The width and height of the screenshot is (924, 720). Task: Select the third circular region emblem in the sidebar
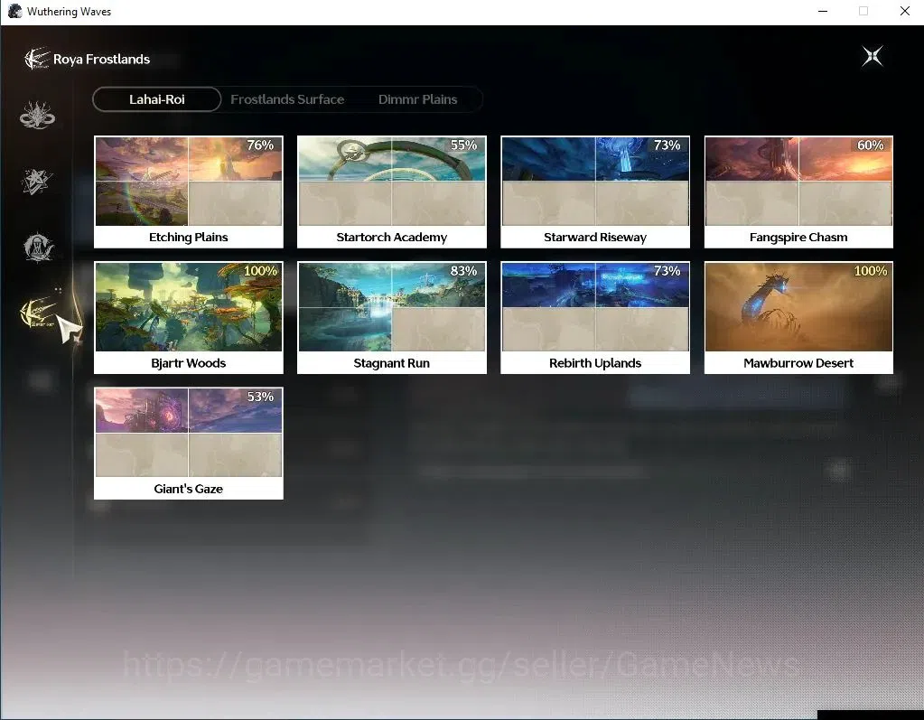point(38,247)
